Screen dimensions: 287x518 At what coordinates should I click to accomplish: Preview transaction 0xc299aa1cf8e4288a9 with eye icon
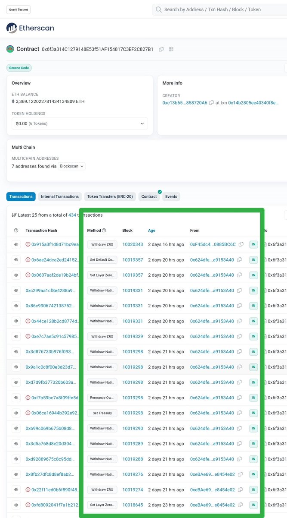pyautogui.click(x=16, y=291)
